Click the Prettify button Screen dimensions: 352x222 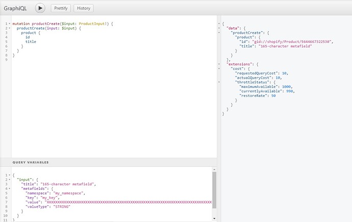(x=61, y=8)
